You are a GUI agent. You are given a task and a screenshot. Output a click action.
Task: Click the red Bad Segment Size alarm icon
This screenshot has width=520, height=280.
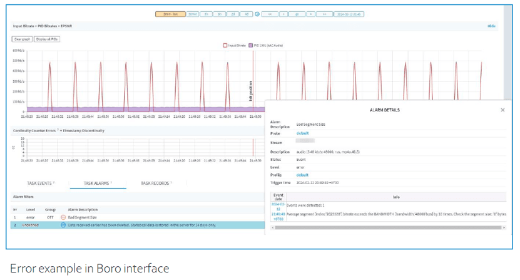63,217
